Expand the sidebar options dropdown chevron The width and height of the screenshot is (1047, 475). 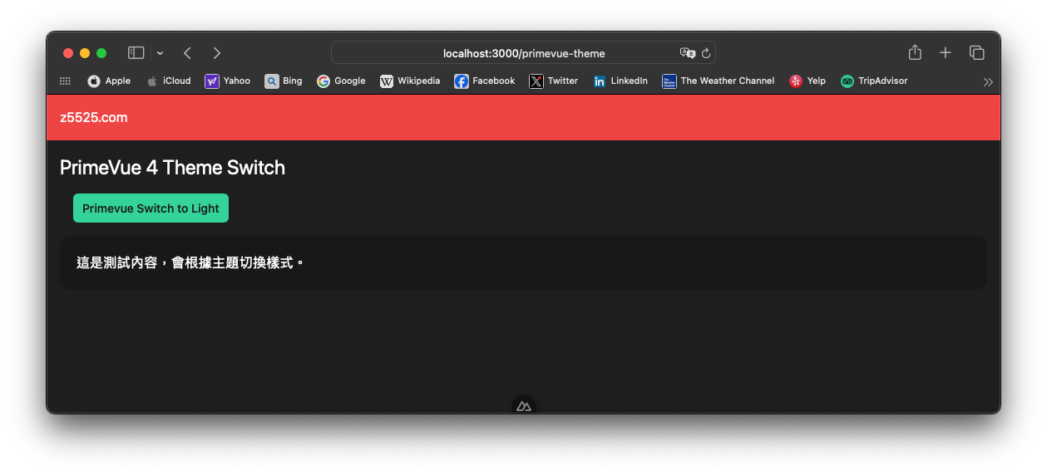click(x=160, y=53)
